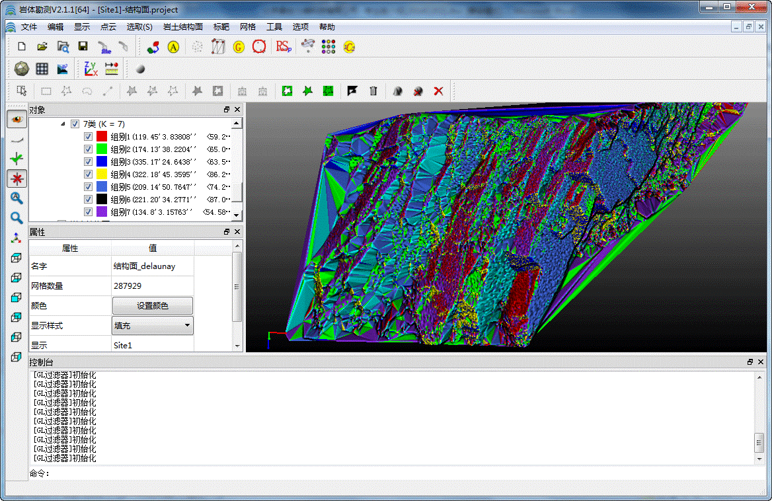Screen dimensions: 772x501
Task: Click the purple color swatch for 组别7
Action: pyautogui.click(x=102, y=212)
